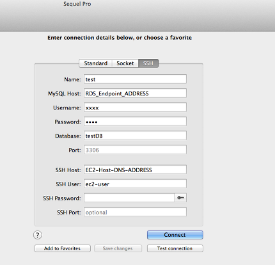This screenshot has width=275, height=265.
Task: Click the Username field with xxxx
Action: (x=135, y=108)
